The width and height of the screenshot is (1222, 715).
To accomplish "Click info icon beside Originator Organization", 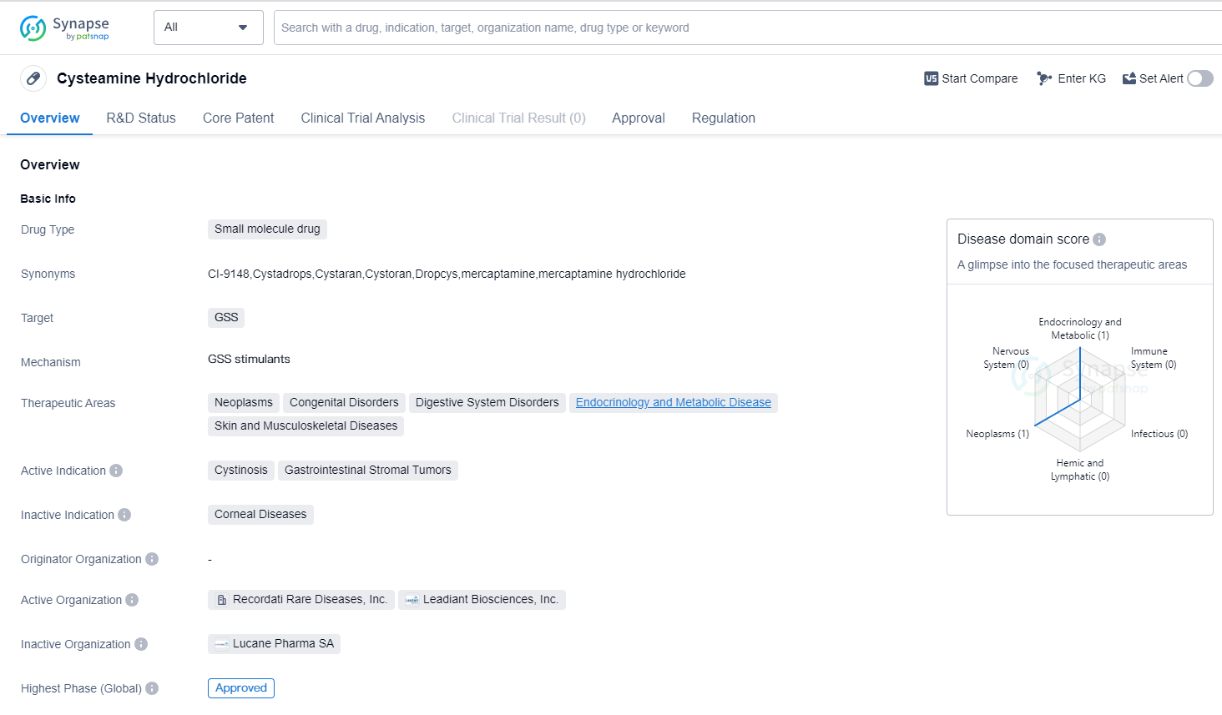I will point(152,559).
